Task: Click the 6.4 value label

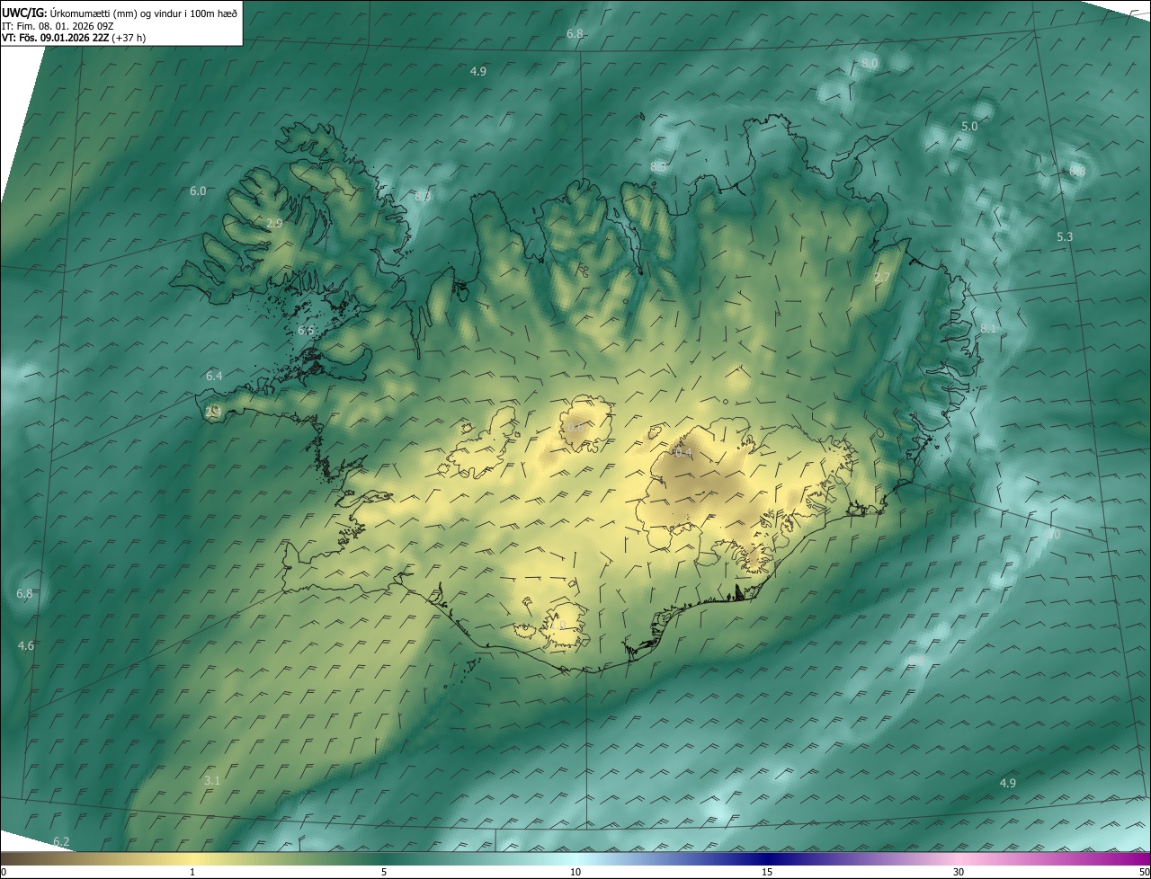Action: pyautogui.click(x=214, y=376)
